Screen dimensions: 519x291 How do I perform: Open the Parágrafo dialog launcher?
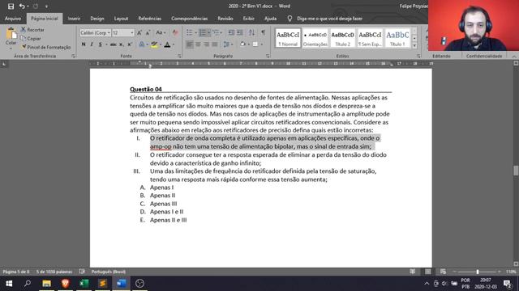[268, 57]
